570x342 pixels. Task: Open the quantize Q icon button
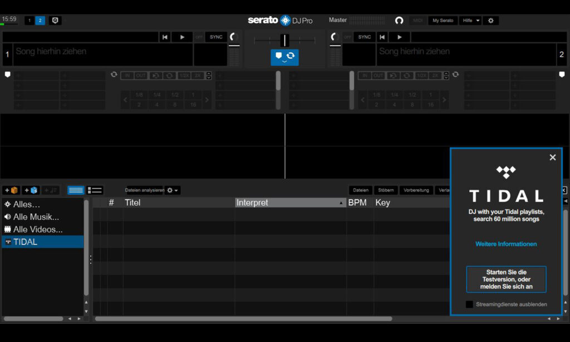tap(55, 21)
